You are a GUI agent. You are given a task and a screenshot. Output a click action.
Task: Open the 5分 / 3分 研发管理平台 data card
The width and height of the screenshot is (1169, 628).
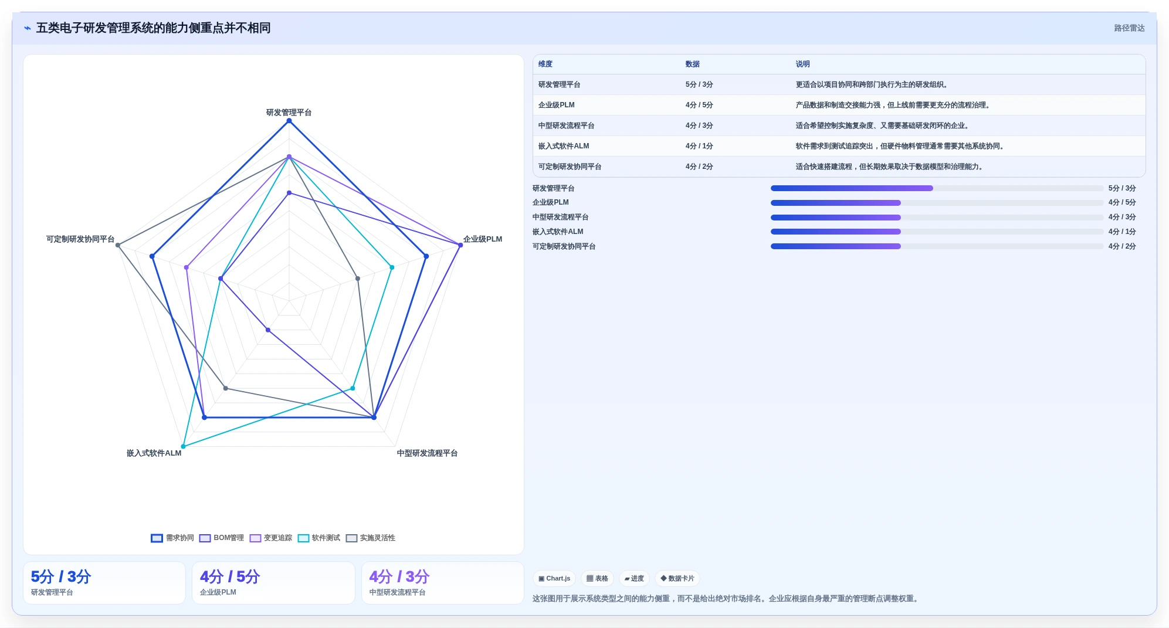(x=104, y=583)
